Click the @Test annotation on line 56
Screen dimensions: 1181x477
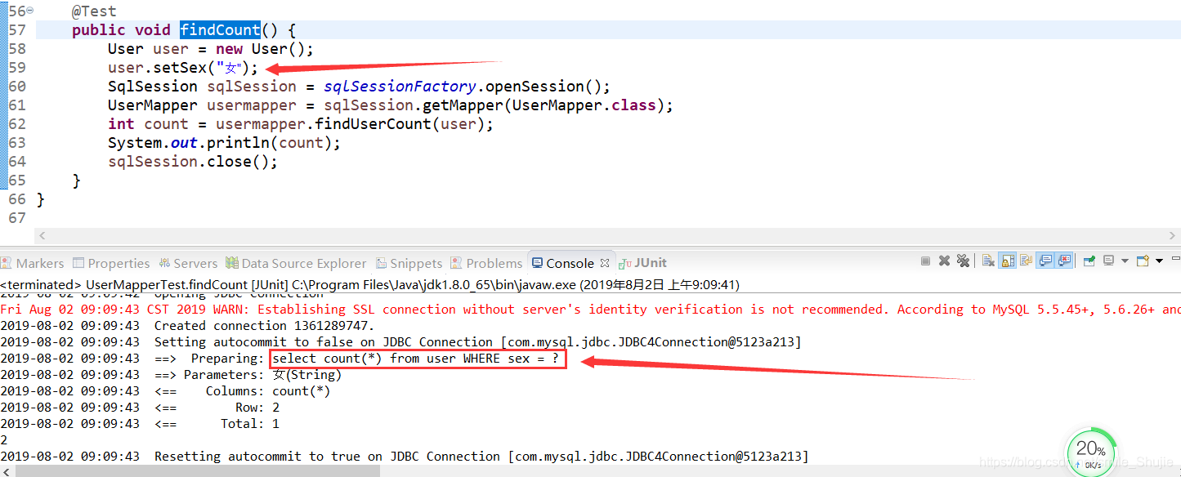click(x=94, y=11)
